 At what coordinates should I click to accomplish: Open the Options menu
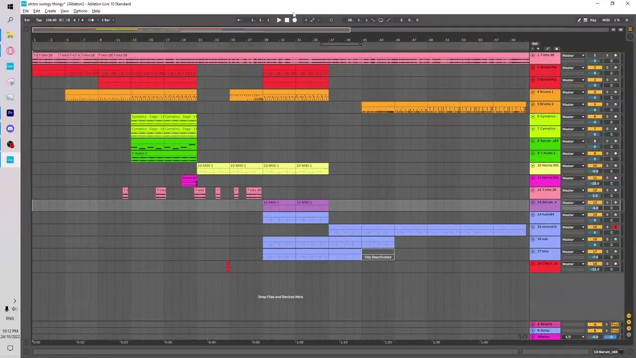click(x=80, y=11)
